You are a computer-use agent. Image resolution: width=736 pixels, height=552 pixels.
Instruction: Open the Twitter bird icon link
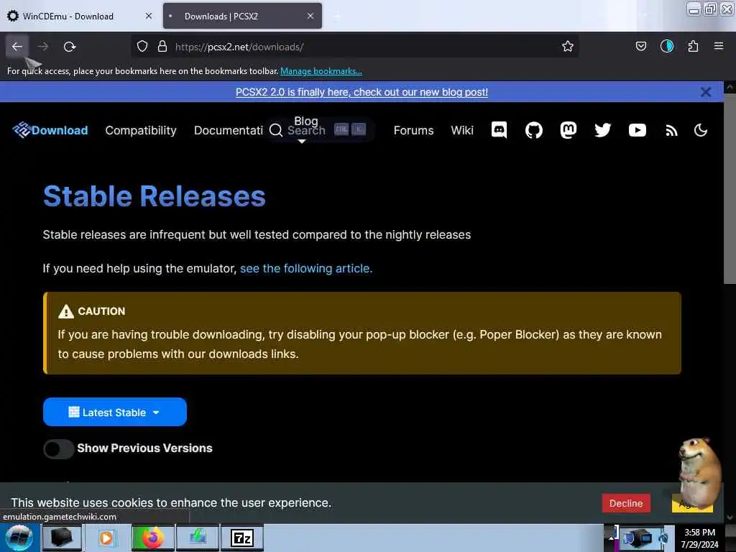tap(603, 130)
